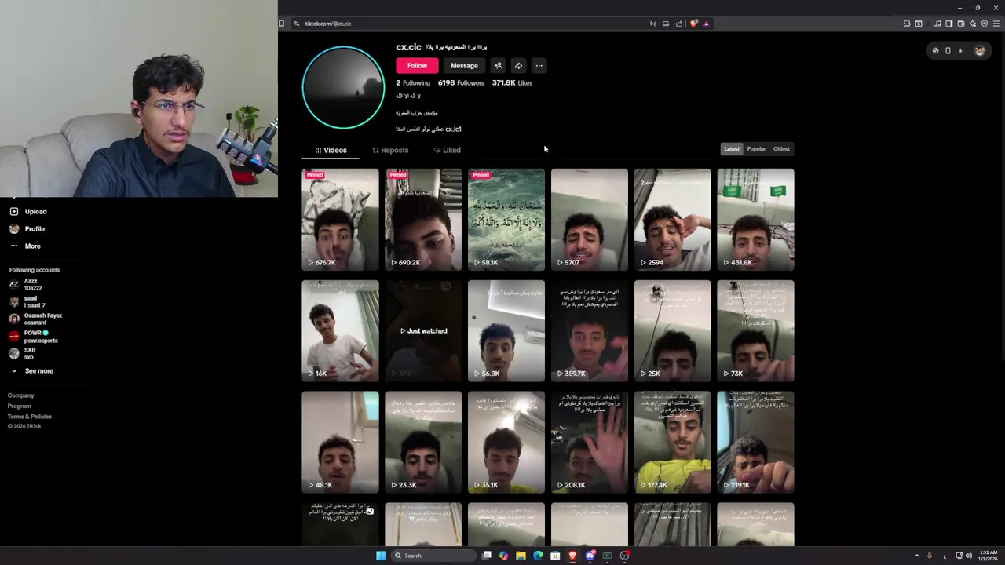This screenshot has width=1005, height=565.
Task: Open the SXB sxb following account
Action: click(23, 353)
